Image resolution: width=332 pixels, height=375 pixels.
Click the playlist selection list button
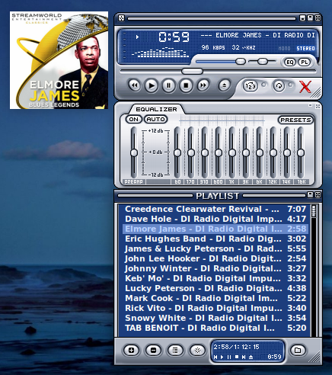175,351
